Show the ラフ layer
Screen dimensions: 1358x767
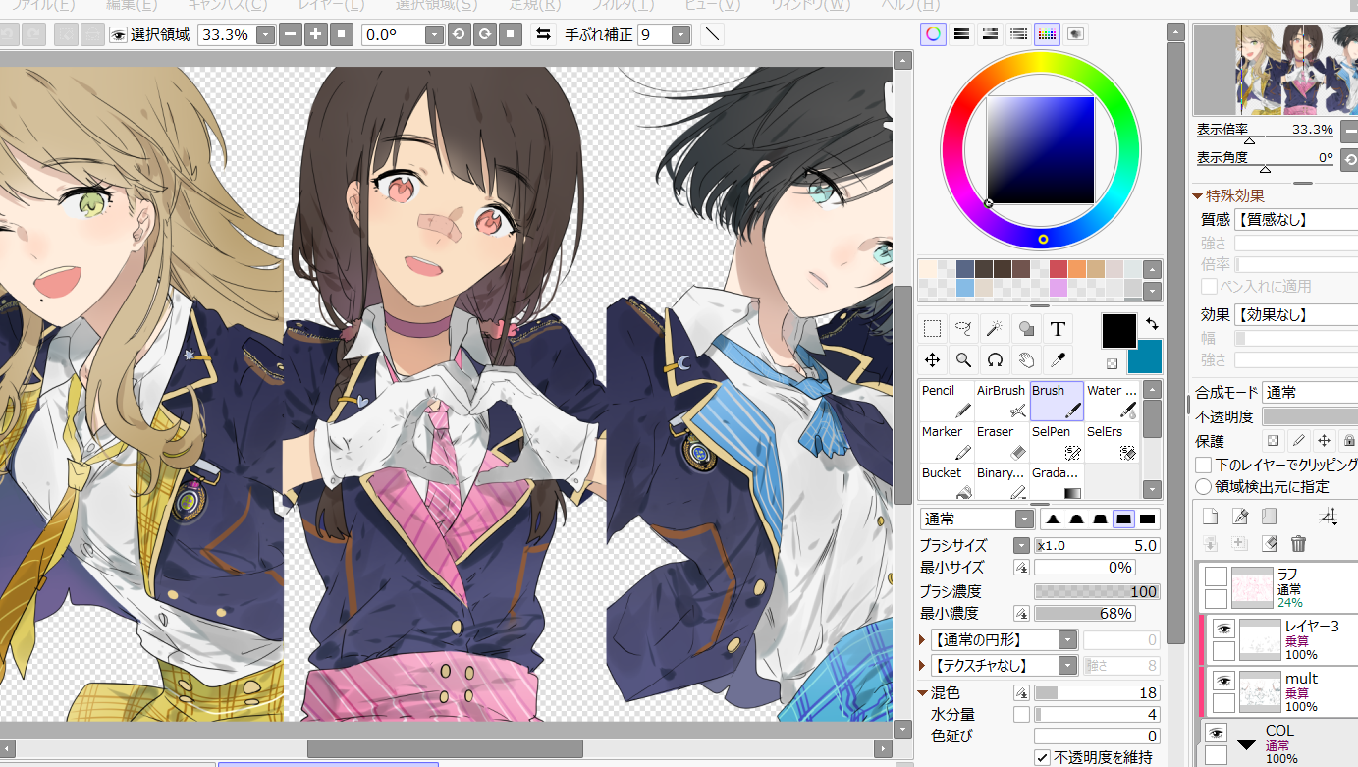(1216, 576)
